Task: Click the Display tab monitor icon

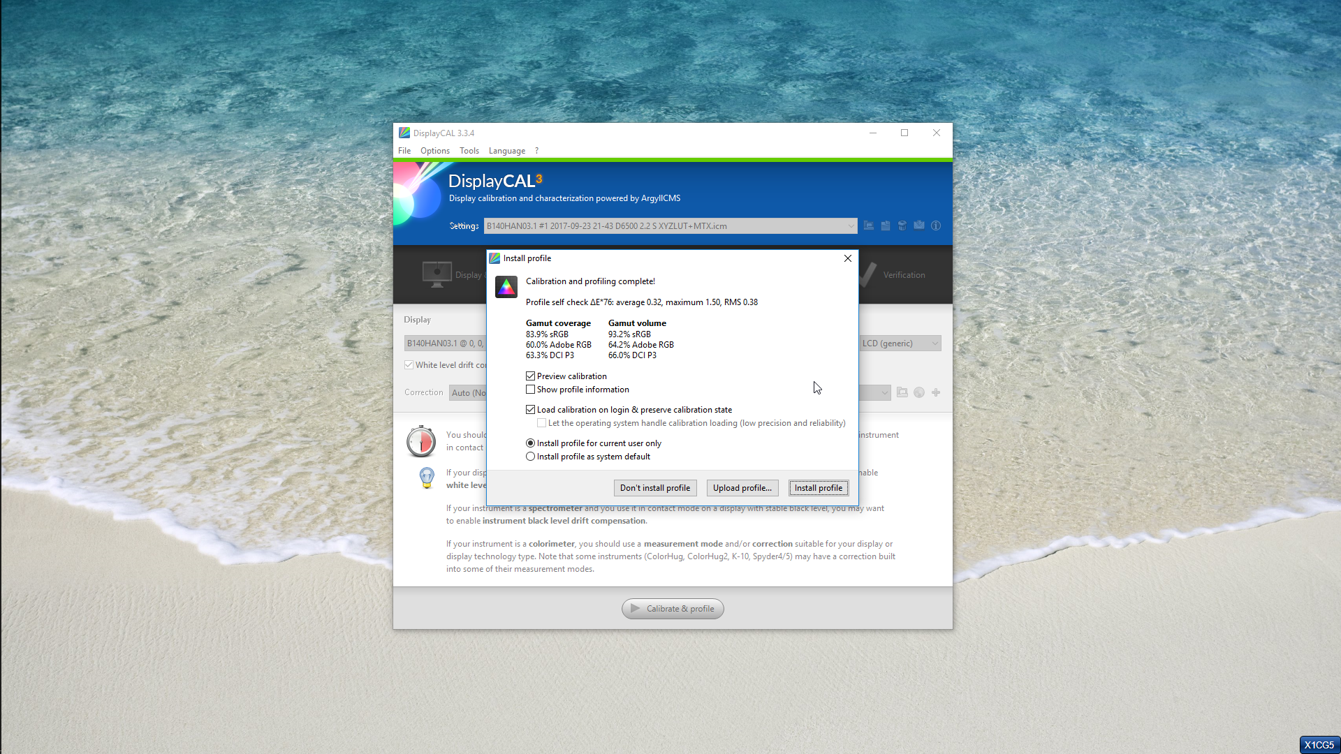Action: pyautogui.click(x=437, y=274)
